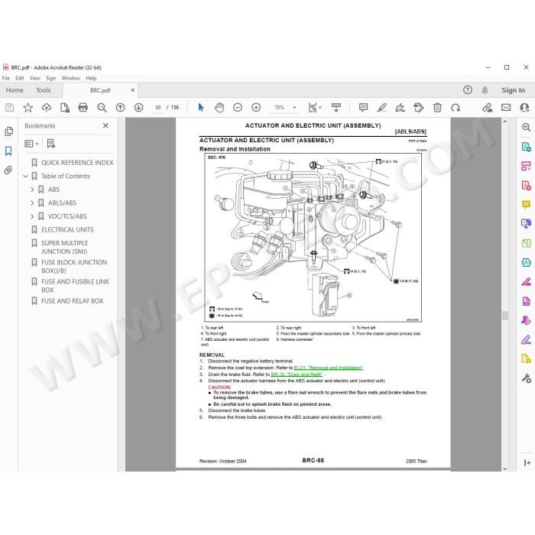The image size is (535, 535).
Task: Send file by email envelope icon
Action: [506, 108]
